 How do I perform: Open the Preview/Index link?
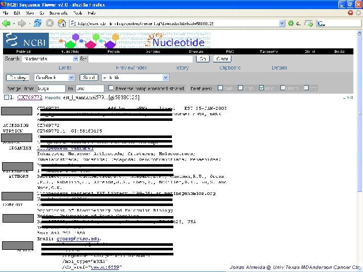(131, 68)
